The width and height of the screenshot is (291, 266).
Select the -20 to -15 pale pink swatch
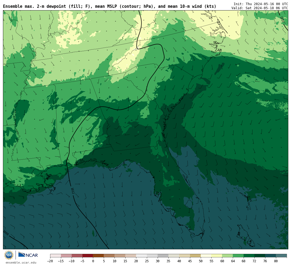click(56, 256)
